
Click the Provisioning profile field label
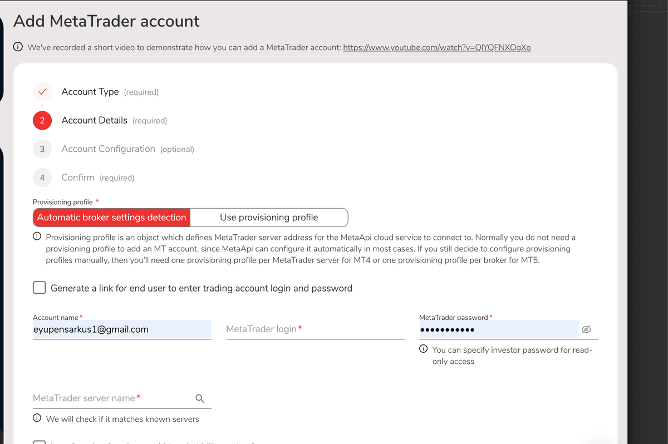[x=63, y=202]
